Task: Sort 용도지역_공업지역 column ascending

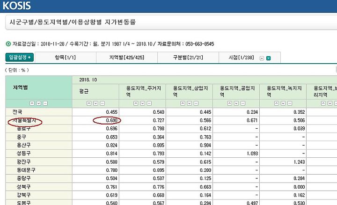Action: click(229, 103)
